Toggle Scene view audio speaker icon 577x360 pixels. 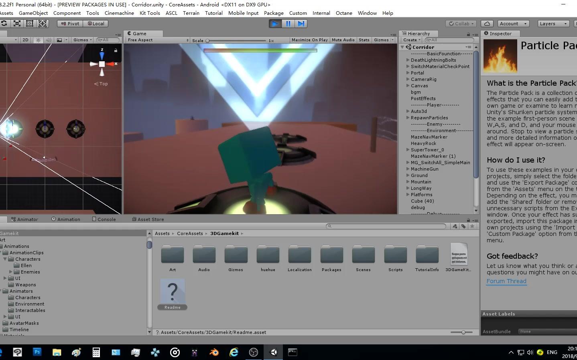point(49,40)
